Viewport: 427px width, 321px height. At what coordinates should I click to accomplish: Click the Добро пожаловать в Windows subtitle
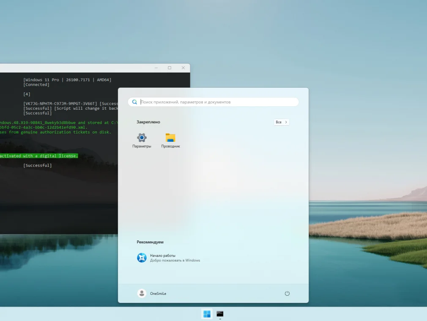(x=175, y=261)
